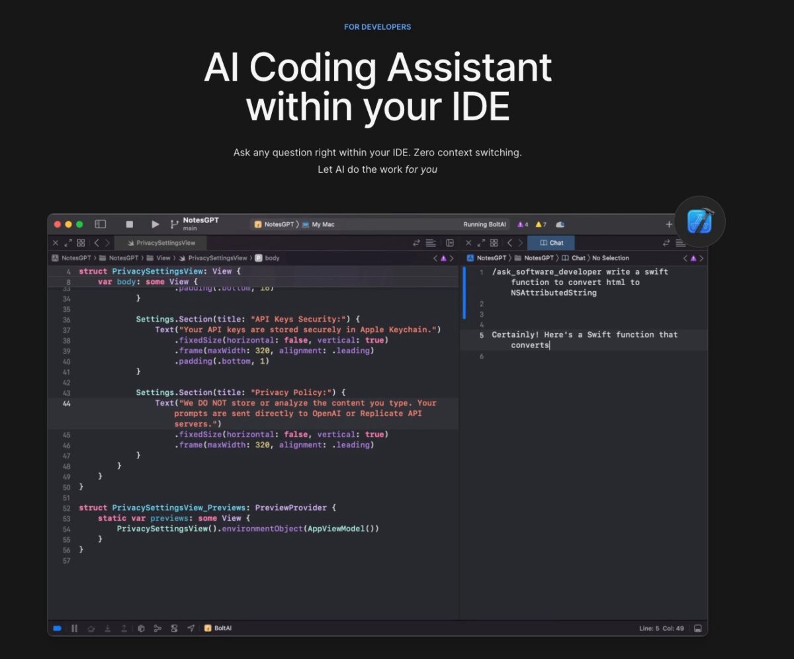Pause program execution in debug bar
The width and height of the screenshot is (794, 659).
[x=74, y=628]
